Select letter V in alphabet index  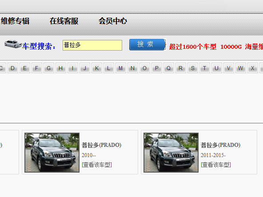point(229,68)
